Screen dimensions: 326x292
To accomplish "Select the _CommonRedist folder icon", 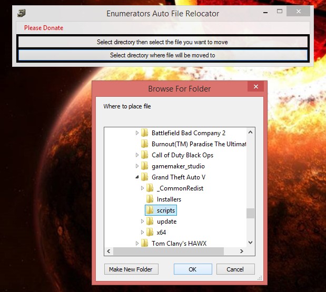I will pyautogui.click(x=150, y=188).
